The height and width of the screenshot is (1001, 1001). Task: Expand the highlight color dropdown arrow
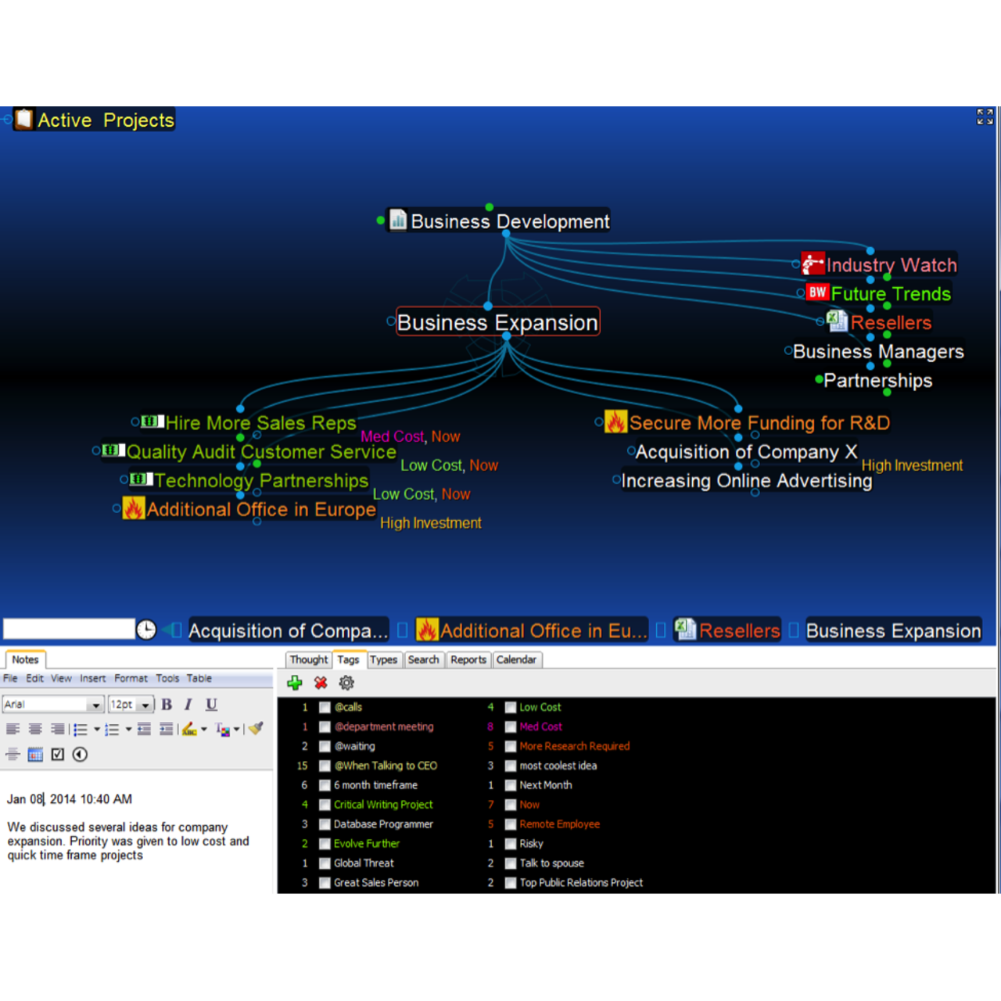[204, 730]
